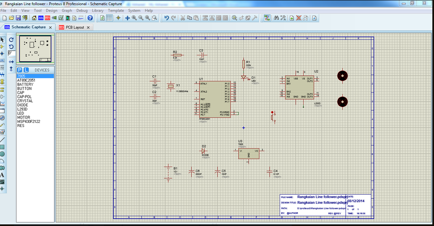Screen dimensions: 434x226
Task: Choose the Selection arrow tool
Action: coord(2,40)
